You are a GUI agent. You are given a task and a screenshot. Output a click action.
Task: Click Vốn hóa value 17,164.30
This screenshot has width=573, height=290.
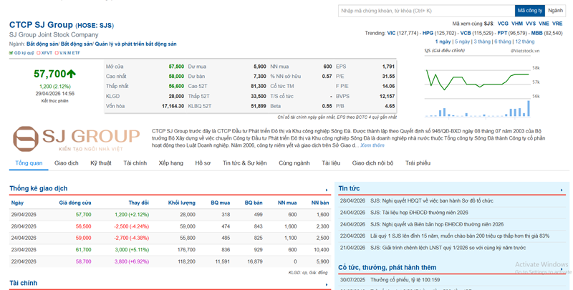pos(173,106)
